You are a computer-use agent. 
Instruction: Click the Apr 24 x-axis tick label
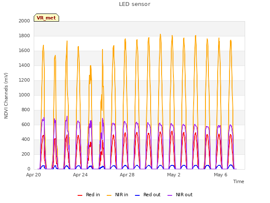click(80, 175)
